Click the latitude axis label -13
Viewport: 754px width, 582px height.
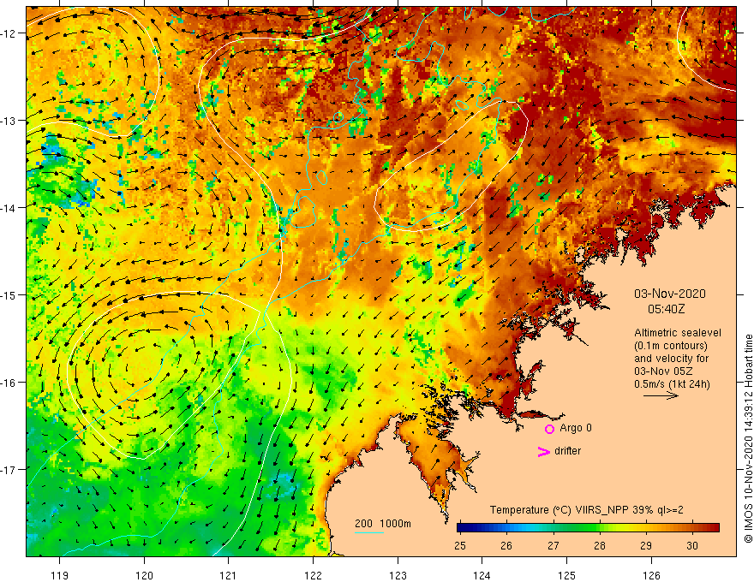click(x=8, y=121)
